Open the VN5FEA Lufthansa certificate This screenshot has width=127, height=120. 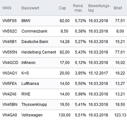pyautogui.click(x=9, y=83)
